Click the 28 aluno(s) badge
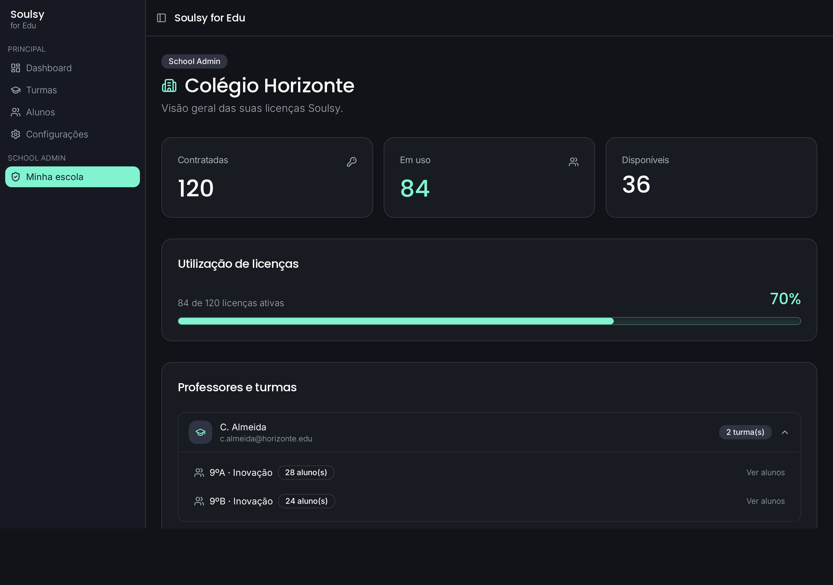The height and width of the screenshot is (585, 833). (x=306, y=473)
